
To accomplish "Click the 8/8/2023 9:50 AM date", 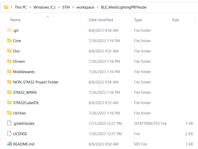I will pos(104,144).
